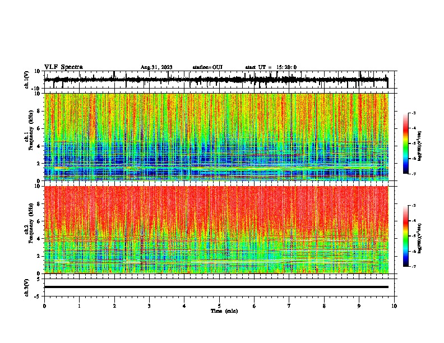Click the "Time (min)" x-axis label
This screenshot has height=343, width=444.
click(224, 311)
